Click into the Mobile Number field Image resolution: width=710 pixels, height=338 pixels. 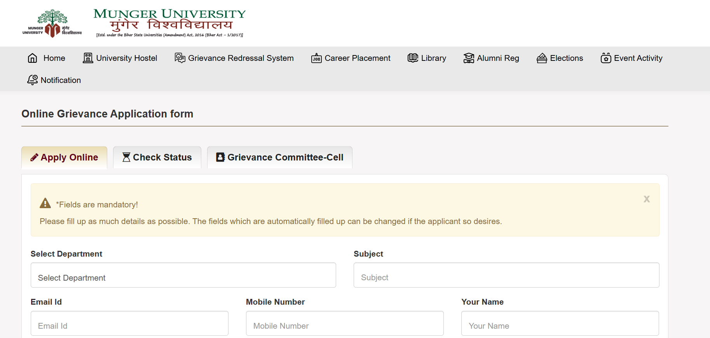click(345, 323)
